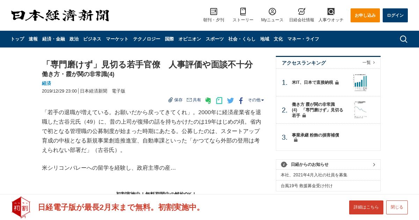Screen dimensions: 419x220
Task: Open the 文化 section
Action: (x=278, y=39)
